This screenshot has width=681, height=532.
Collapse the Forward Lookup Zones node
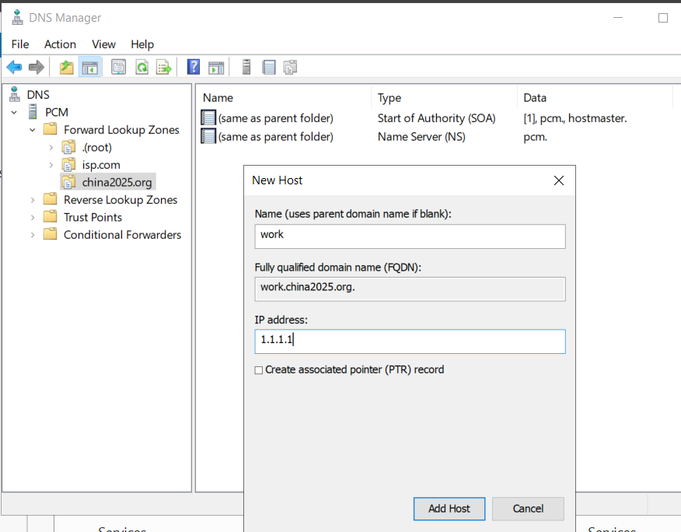coord(33,130)
